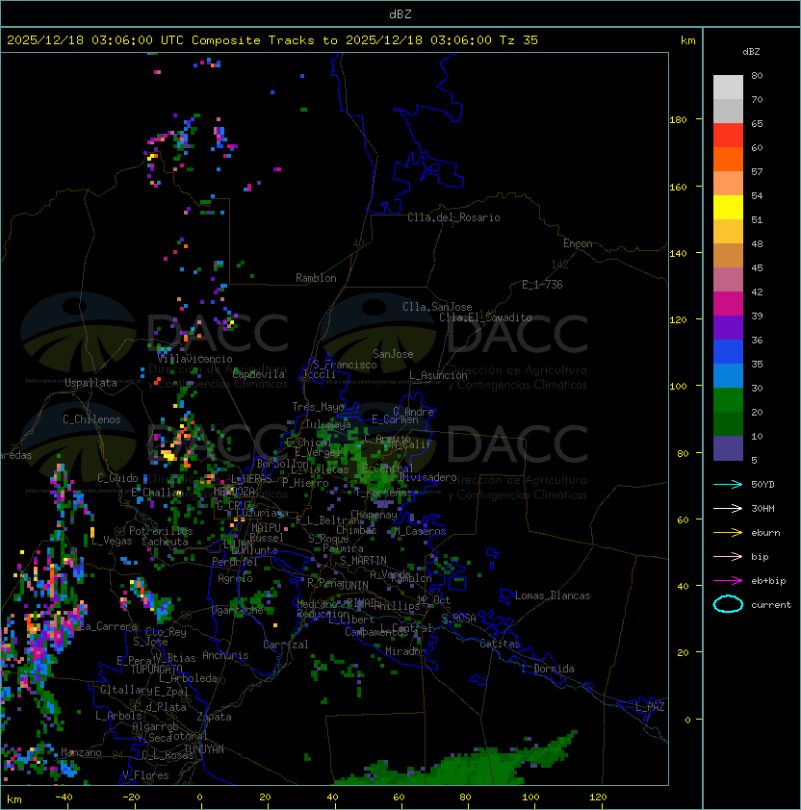Click the '50YD' legend label
The image size is (801, 810).
762,485
